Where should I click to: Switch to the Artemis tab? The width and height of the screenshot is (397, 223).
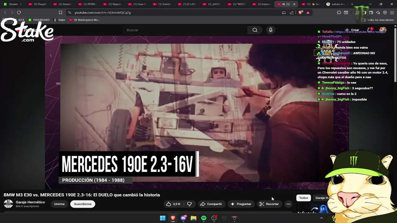[x=62, y=4]
